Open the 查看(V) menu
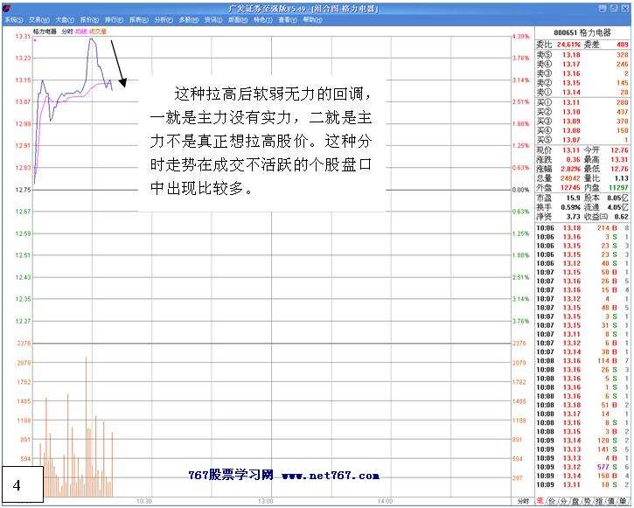The width and height of the screenshot is (634, 508). click(x=288, y=20)
